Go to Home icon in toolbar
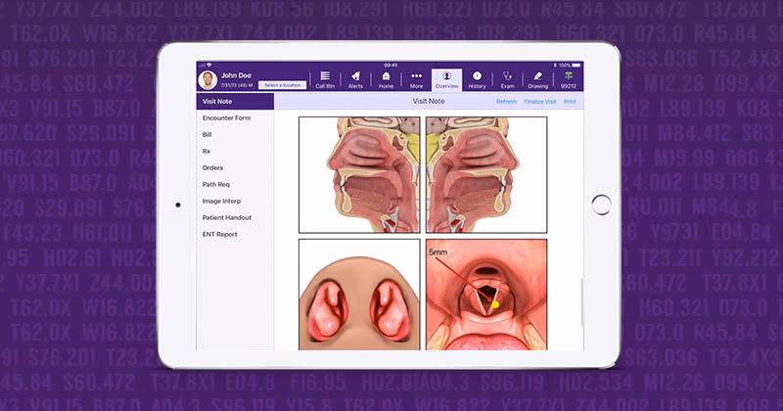 387,79
